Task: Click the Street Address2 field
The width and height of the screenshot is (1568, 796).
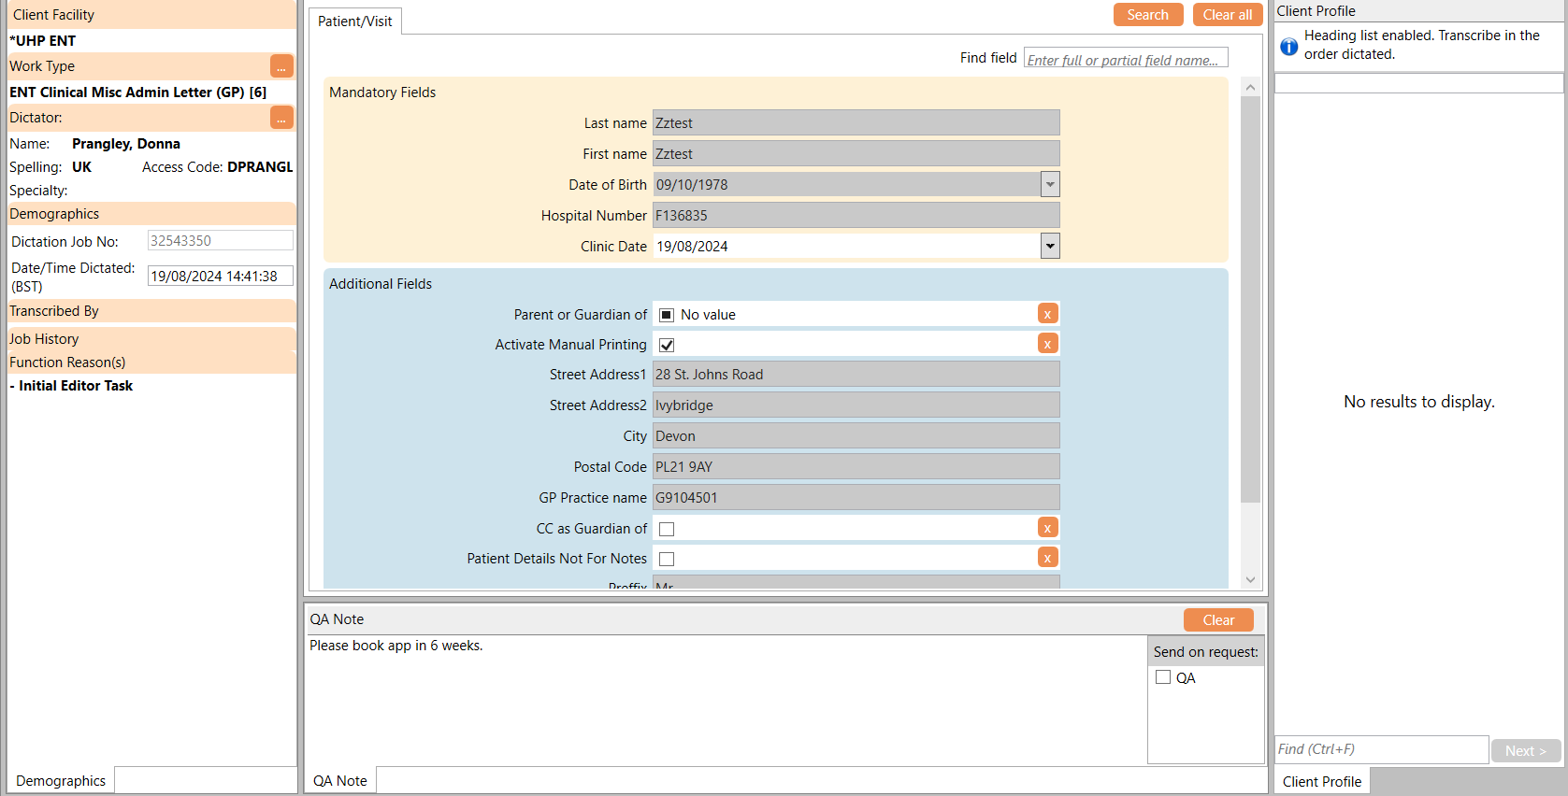Action: 856,405
